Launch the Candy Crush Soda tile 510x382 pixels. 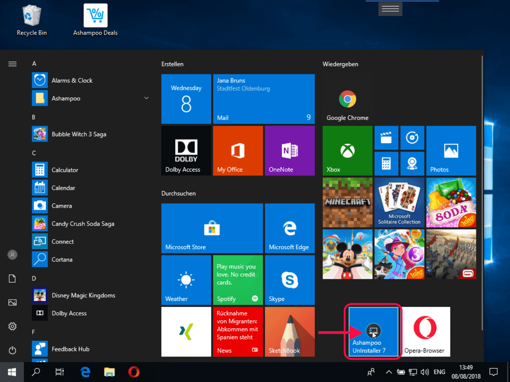click(451, 203)
